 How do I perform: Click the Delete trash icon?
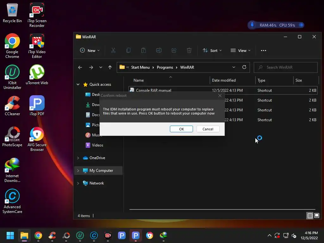[x=189, y=50]
